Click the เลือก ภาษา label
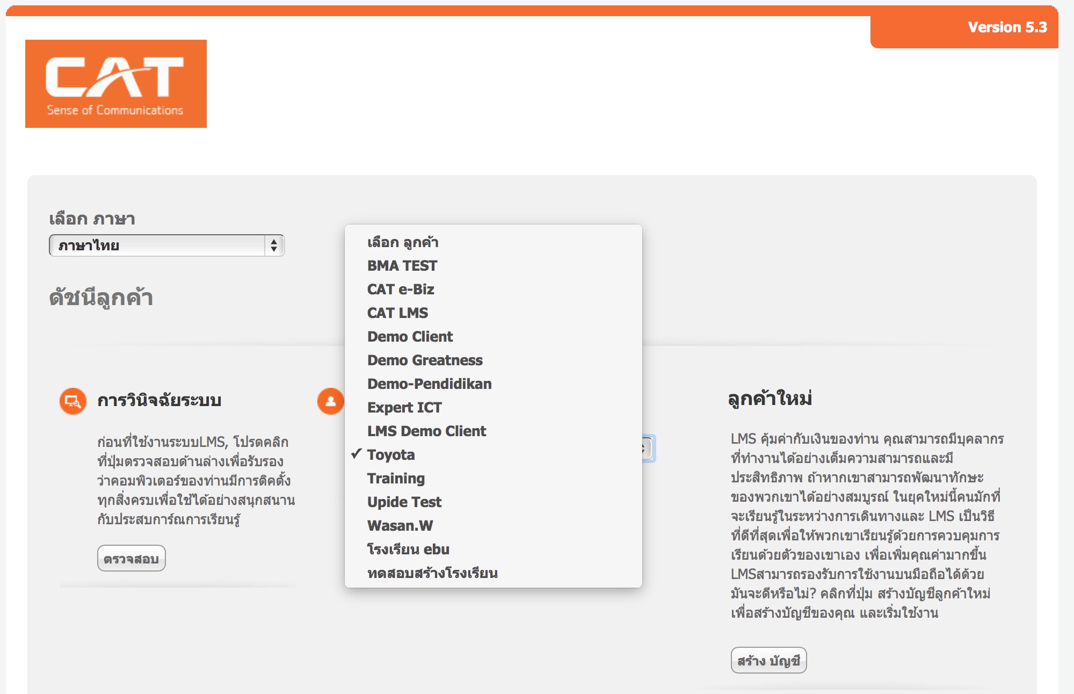The image size is (1074, 694). tap(92, 219)
